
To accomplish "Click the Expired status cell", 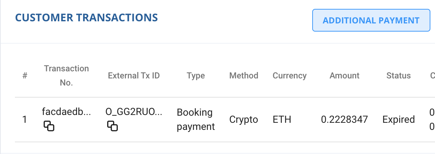I will coord(398,120).
